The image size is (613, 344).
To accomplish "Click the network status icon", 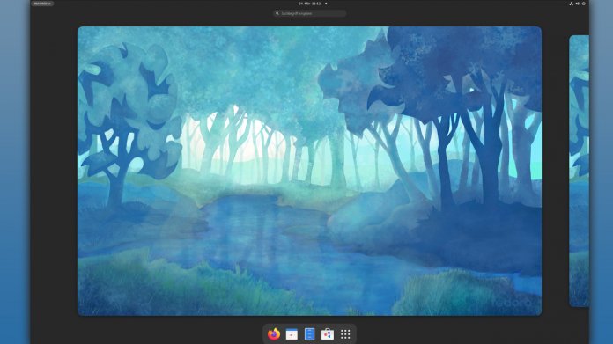I will pos(572,4).
